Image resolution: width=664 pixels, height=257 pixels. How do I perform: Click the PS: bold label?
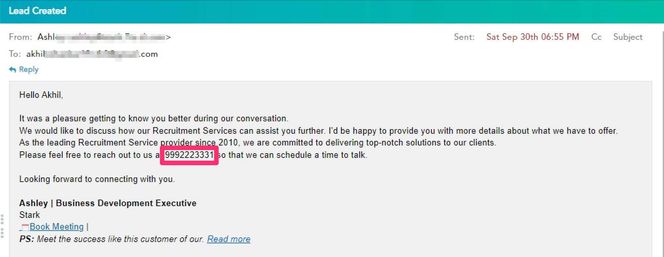26,239
